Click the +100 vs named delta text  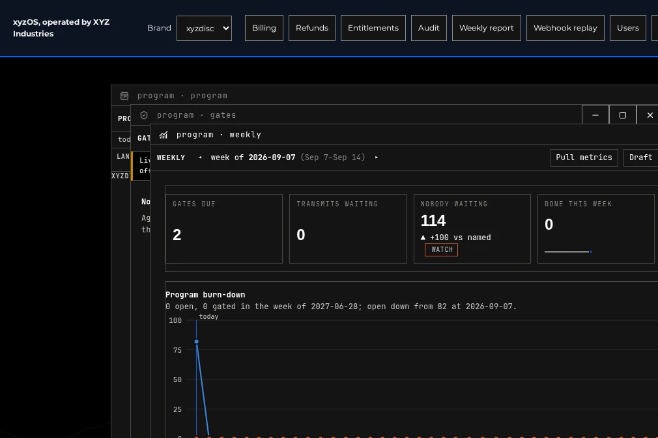461,238
